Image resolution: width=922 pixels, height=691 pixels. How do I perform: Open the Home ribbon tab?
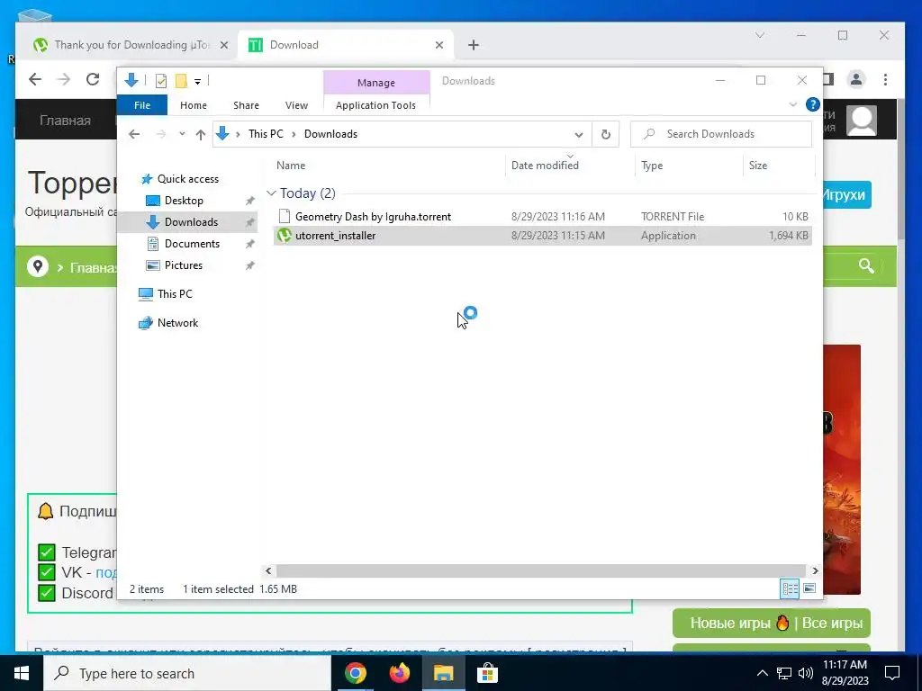[x=194, y=105]
